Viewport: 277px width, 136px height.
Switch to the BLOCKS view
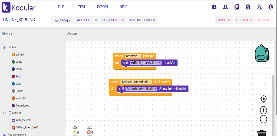tap(264, 20)
